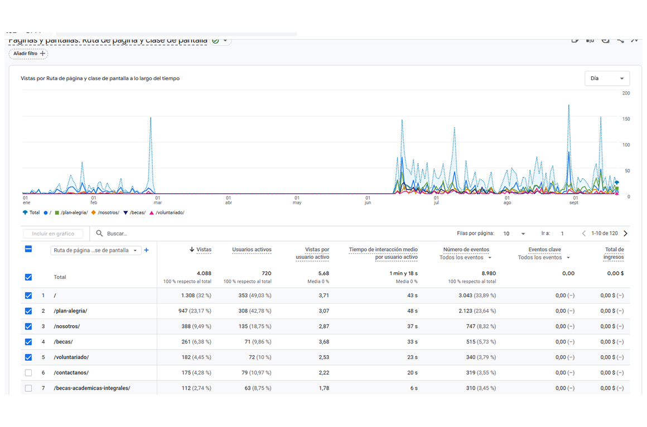Check the /becas-academicas-integrales/ row checkbox
Screen dimensions: 647x427
pyautogui.click(x=28, y=388)
